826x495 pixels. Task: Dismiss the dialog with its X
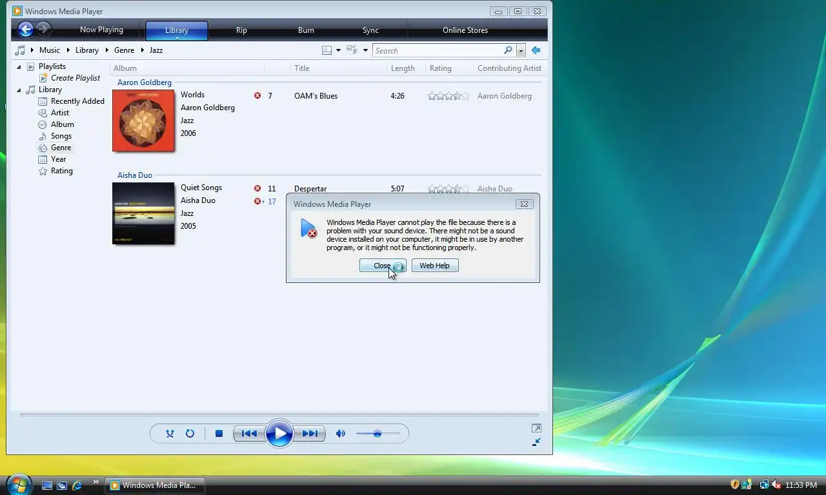click(x=524, y=204)
